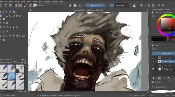Select the Measure tool
Image resolution: width=175 pixels, height=97 pixels.
4,31
